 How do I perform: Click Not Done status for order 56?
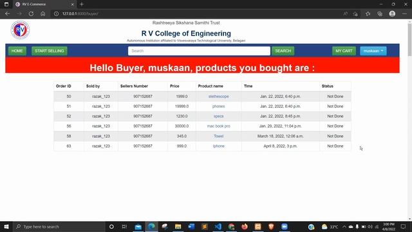point(335,126)
